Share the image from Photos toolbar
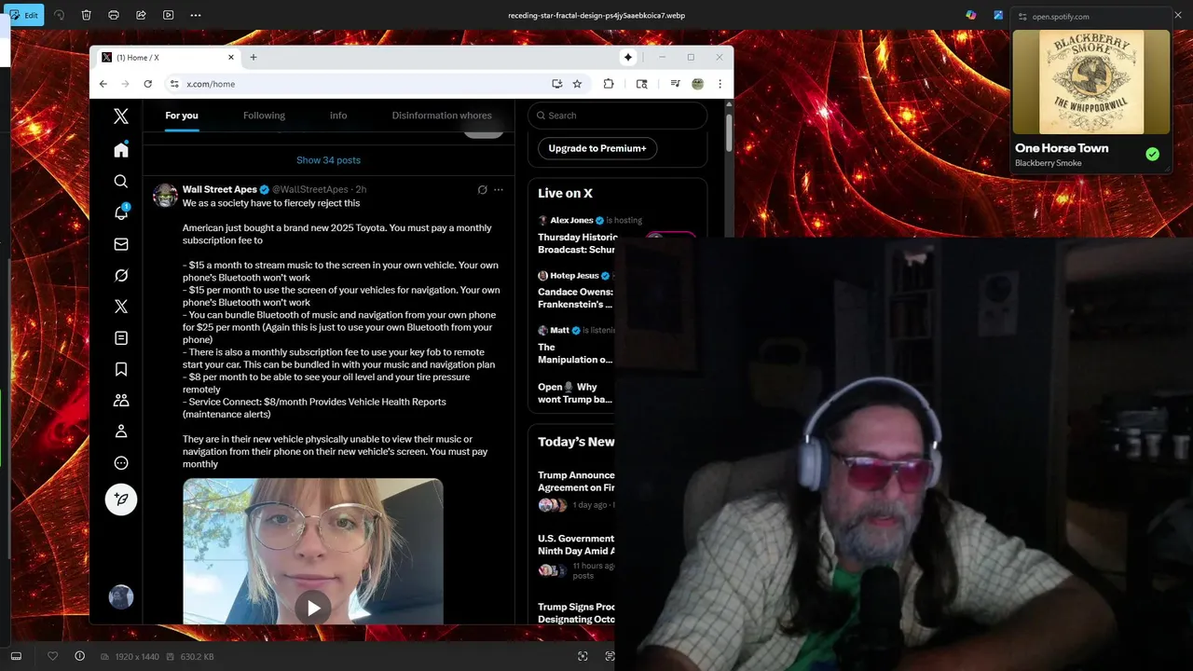 click(x=141, y=15)
